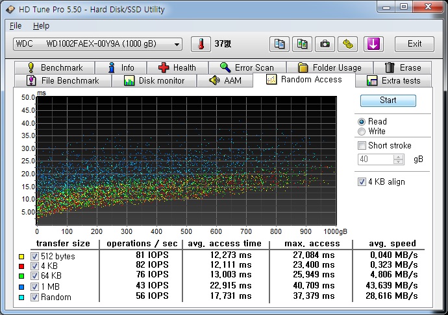
Task: Open the Extra tests tab
Action: click(x=393, y=80)
